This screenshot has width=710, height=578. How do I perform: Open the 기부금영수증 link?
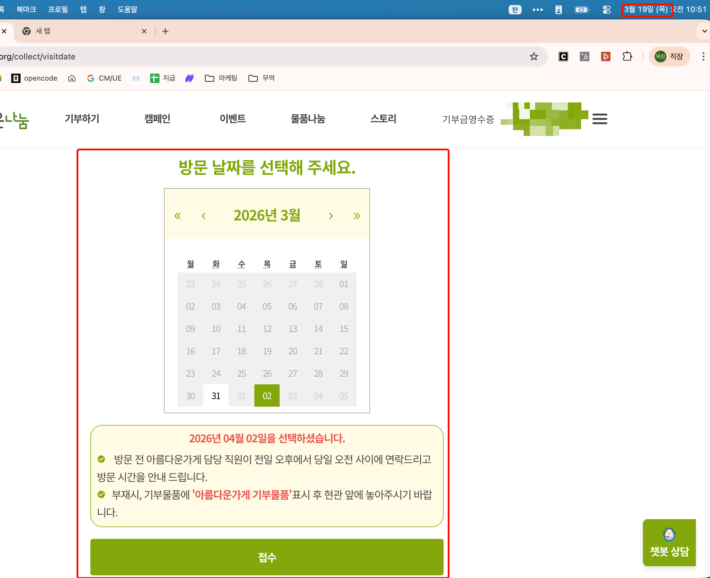click(468, 119)
